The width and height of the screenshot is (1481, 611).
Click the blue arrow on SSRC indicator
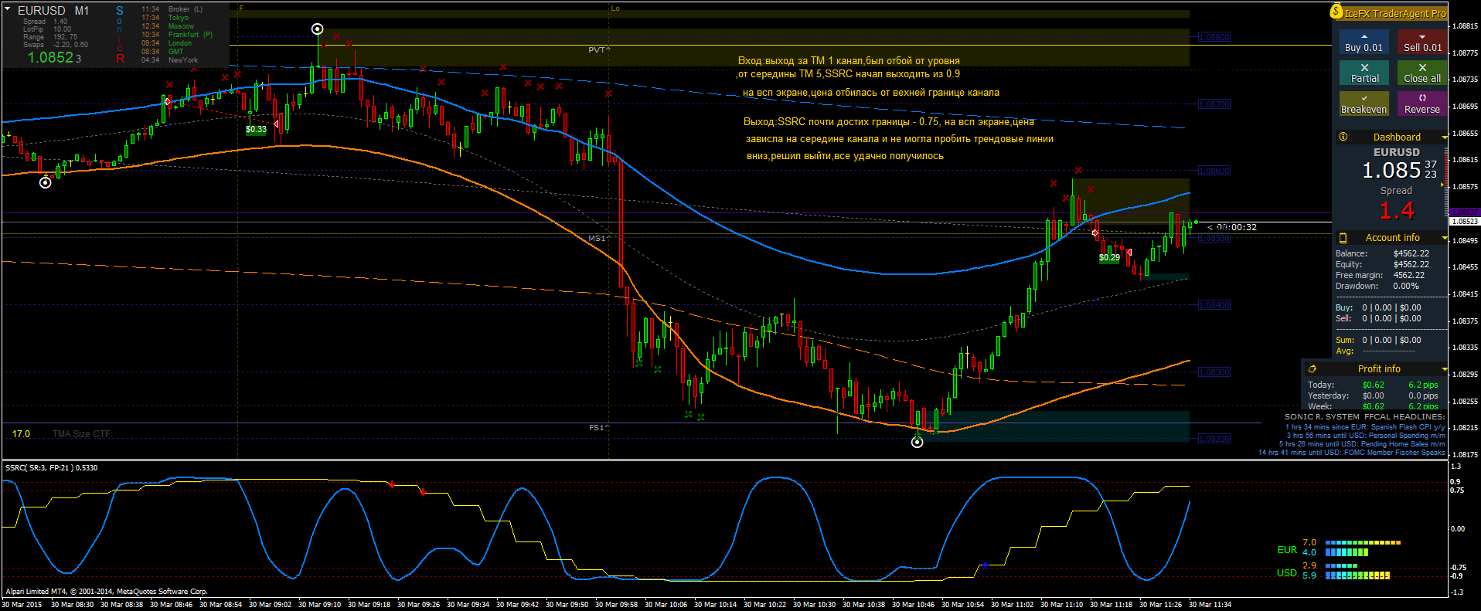pyautogui.click(x=985, y=566)
